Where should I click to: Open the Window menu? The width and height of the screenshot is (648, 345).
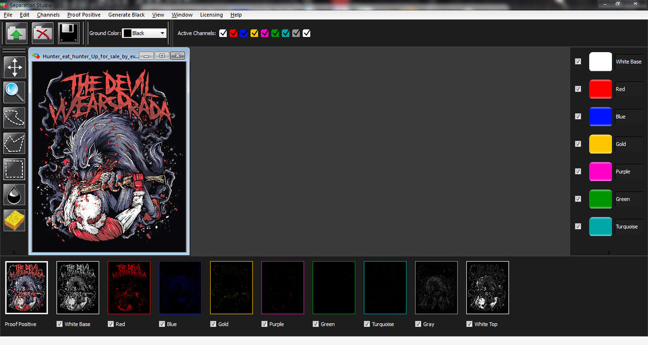(x=182, y=15)
